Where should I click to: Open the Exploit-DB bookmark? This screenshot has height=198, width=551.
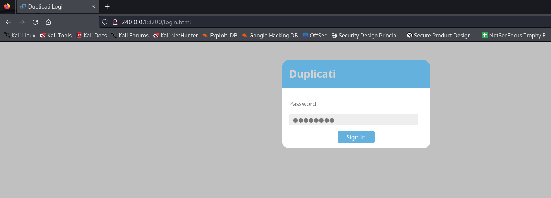pos(220,36)
